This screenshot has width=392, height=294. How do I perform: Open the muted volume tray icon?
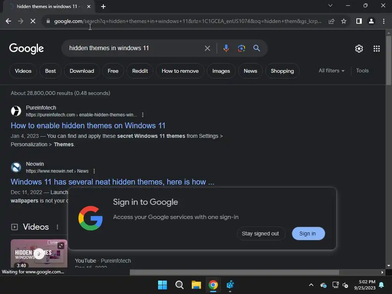point(345,285)
